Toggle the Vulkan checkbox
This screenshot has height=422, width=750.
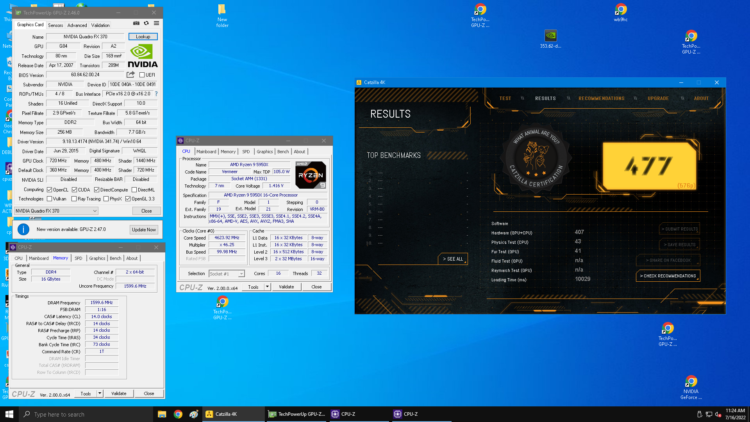tap(50, 199)
